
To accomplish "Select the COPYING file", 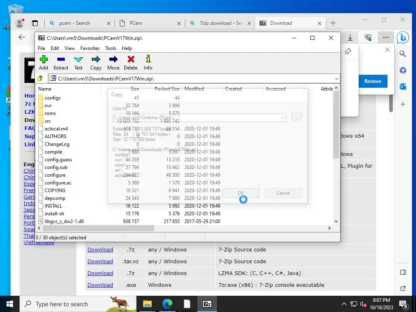I will [x=55, y=191].
